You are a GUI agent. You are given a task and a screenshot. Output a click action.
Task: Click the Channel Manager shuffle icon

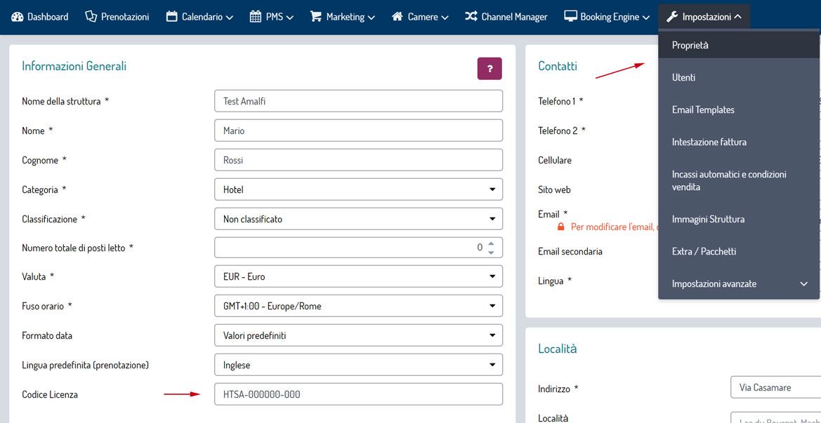(471, 17)
